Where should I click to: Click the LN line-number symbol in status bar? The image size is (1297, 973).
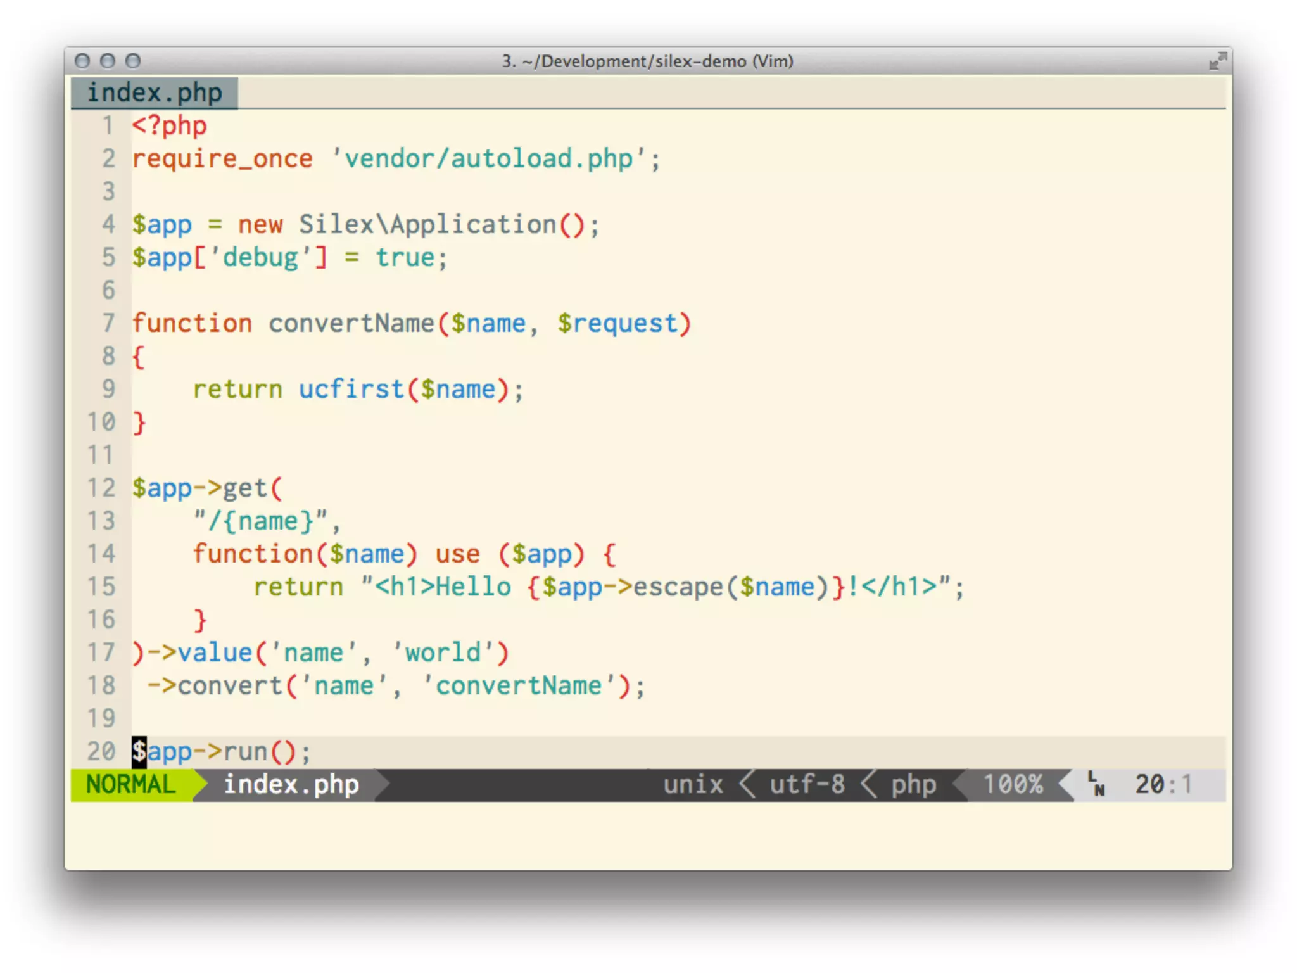point(1096,784)
